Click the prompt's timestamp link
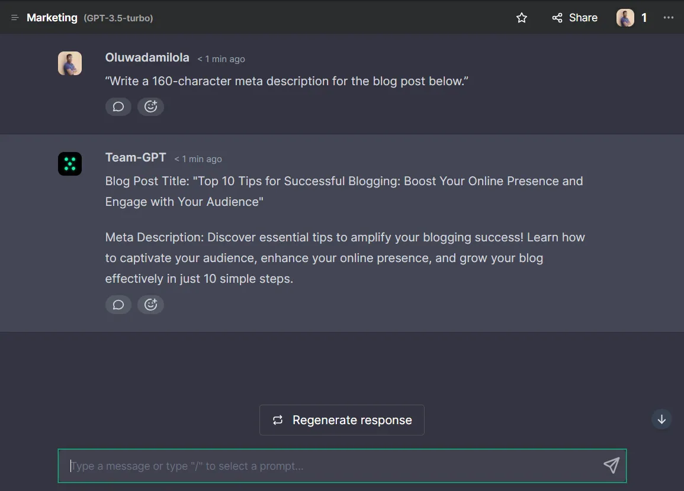Screen dimensions: 684x491 coord(221,59)
